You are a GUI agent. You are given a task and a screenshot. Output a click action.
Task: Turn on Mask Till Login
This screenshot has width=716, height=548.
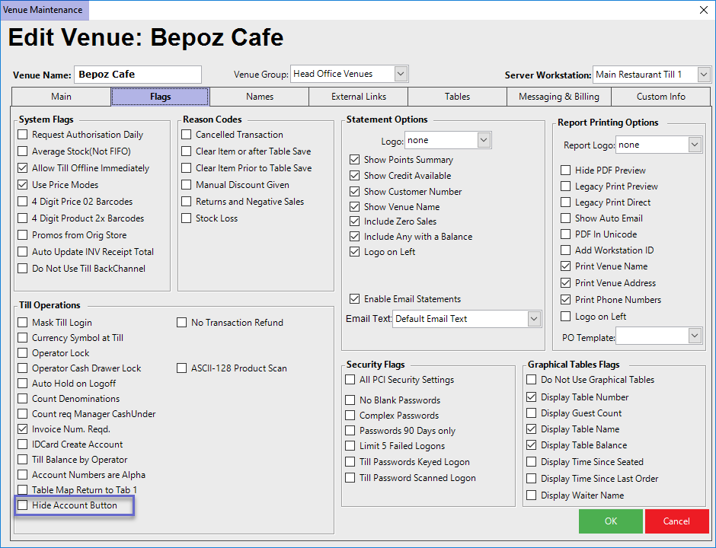tap(23, 323)
